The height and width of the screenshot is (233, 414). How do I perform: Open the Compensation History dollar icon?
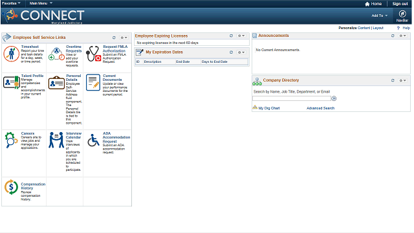pos(11,187)
